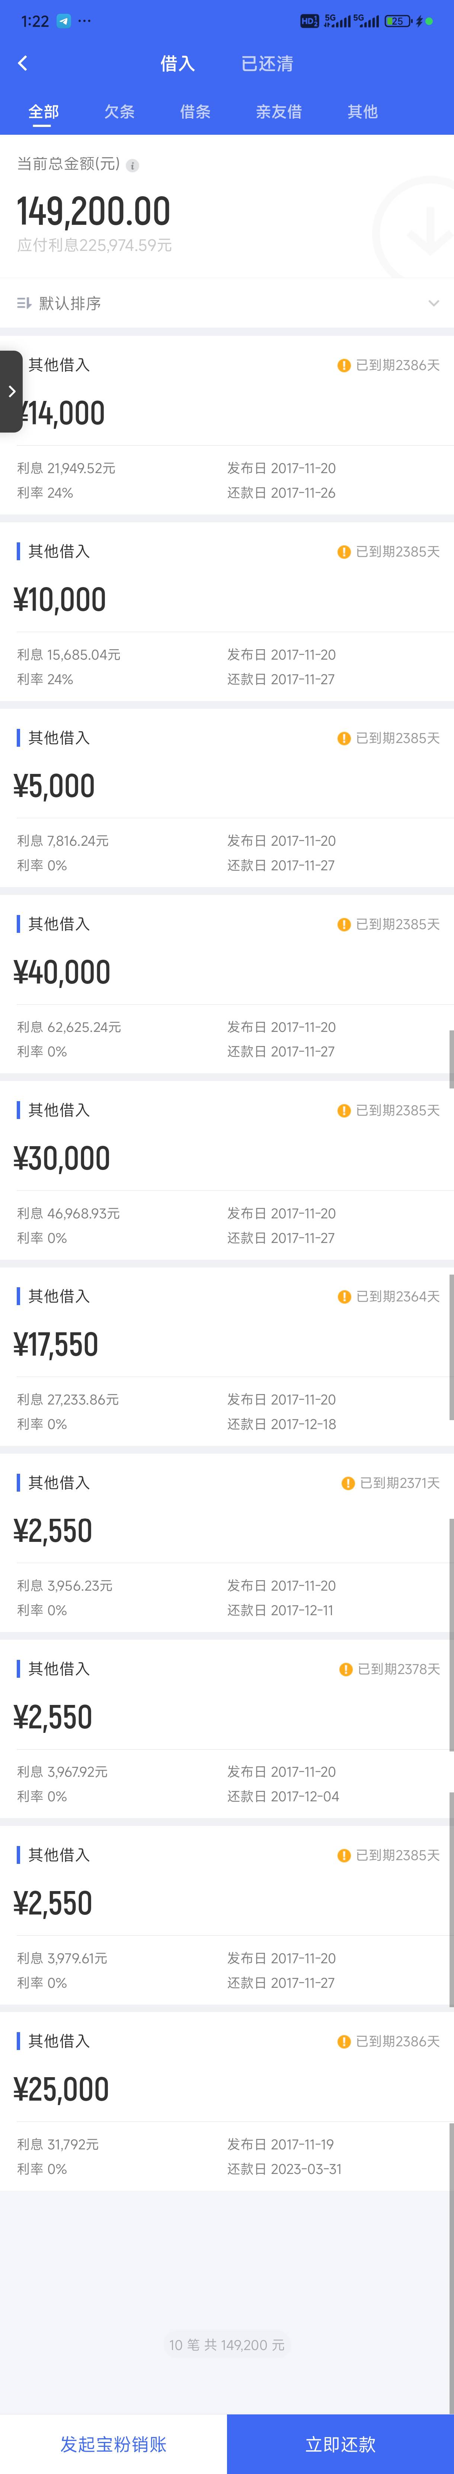Tap orange overdue icon on ¥17,550 loan
454x2474 pixels.
[x=343, y=1297]
